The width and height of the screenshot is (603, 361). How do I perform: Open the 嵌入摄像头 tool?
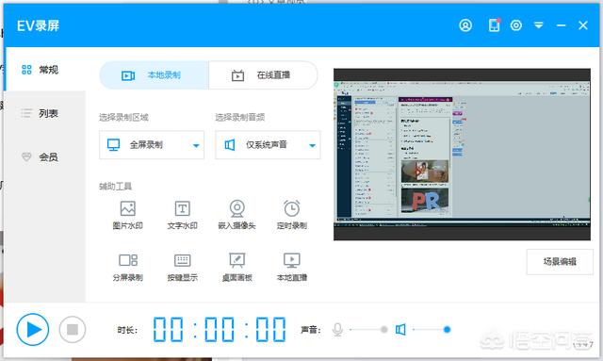tap(236, 216)
